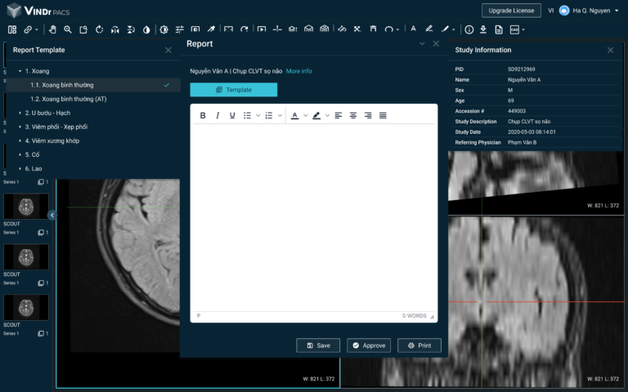Open bullet list style dropdown
This screenshot has width=628, height=392.
pyautogui.click(x=258, y=116)
